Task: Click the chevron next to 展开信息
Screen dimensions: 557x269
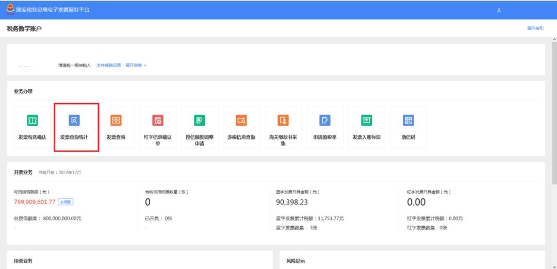Action: (145, 65)
